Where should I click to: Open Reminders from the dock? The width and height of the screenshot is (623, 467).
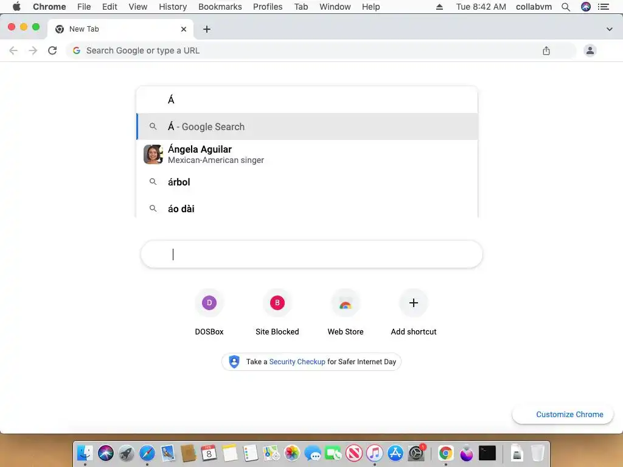(250, 452)
